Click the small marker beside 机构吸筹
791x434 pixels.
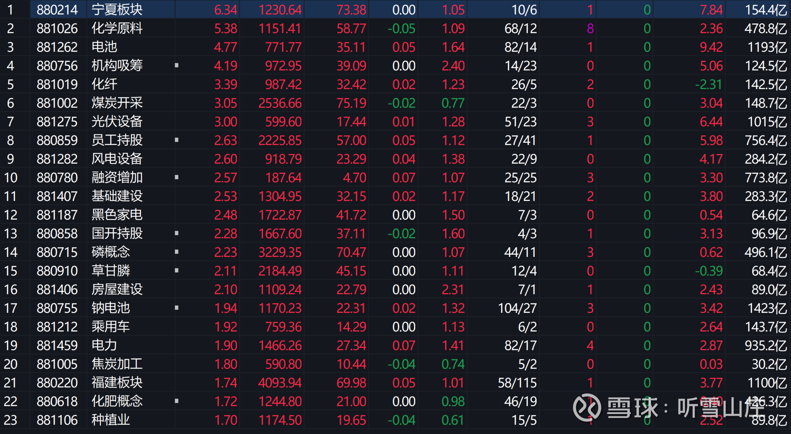pyautogui.click(x=177, y=65)
